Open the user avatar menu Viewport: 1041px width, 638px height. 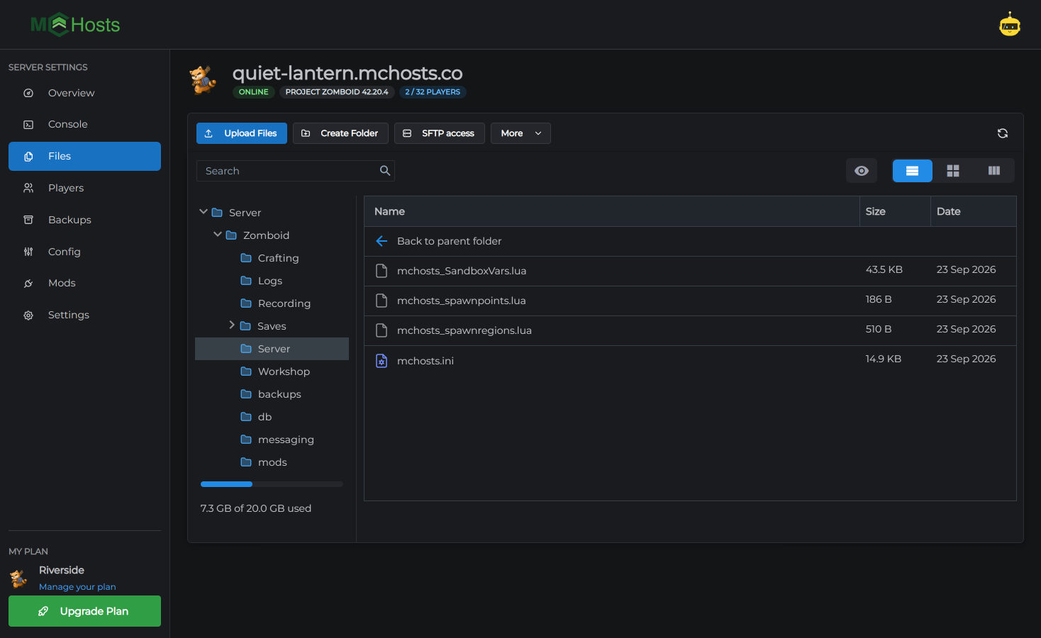pyautogui.click(x=1010, y=25)
